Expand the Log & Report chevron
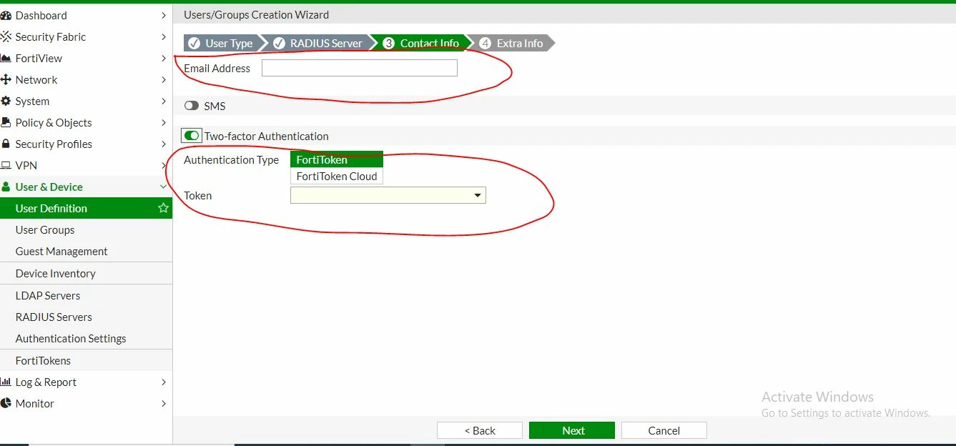Image resolution: width=956 pixels, height=446 pixels. (164, 382)
